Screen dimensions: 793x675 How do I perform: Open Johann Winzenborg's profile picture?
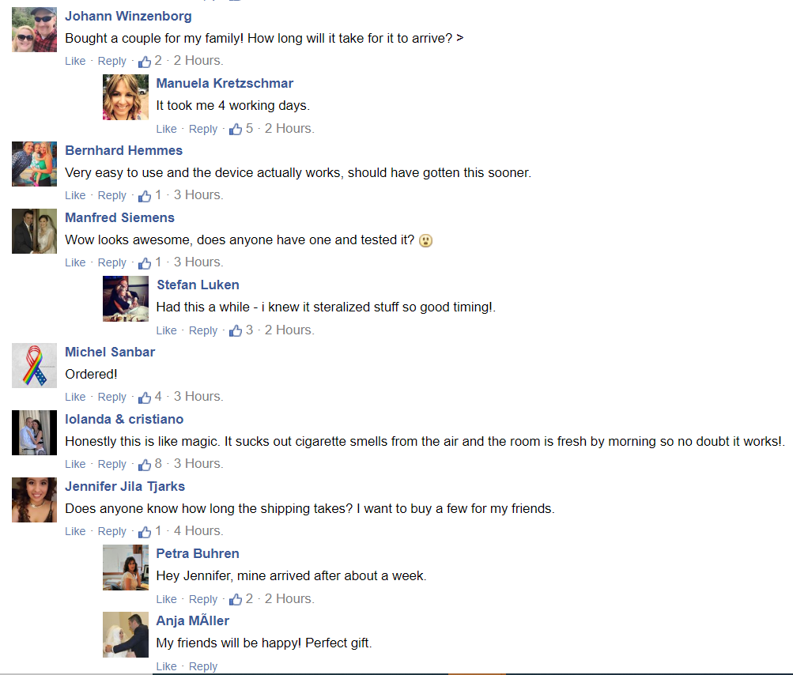pyautogui.click(x=34, y=29)
